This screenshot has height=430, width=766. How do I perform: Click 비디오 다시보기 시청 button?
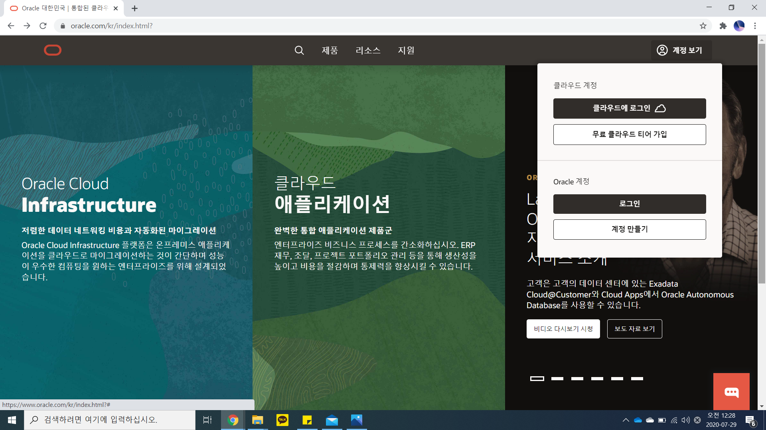(563, 329)
